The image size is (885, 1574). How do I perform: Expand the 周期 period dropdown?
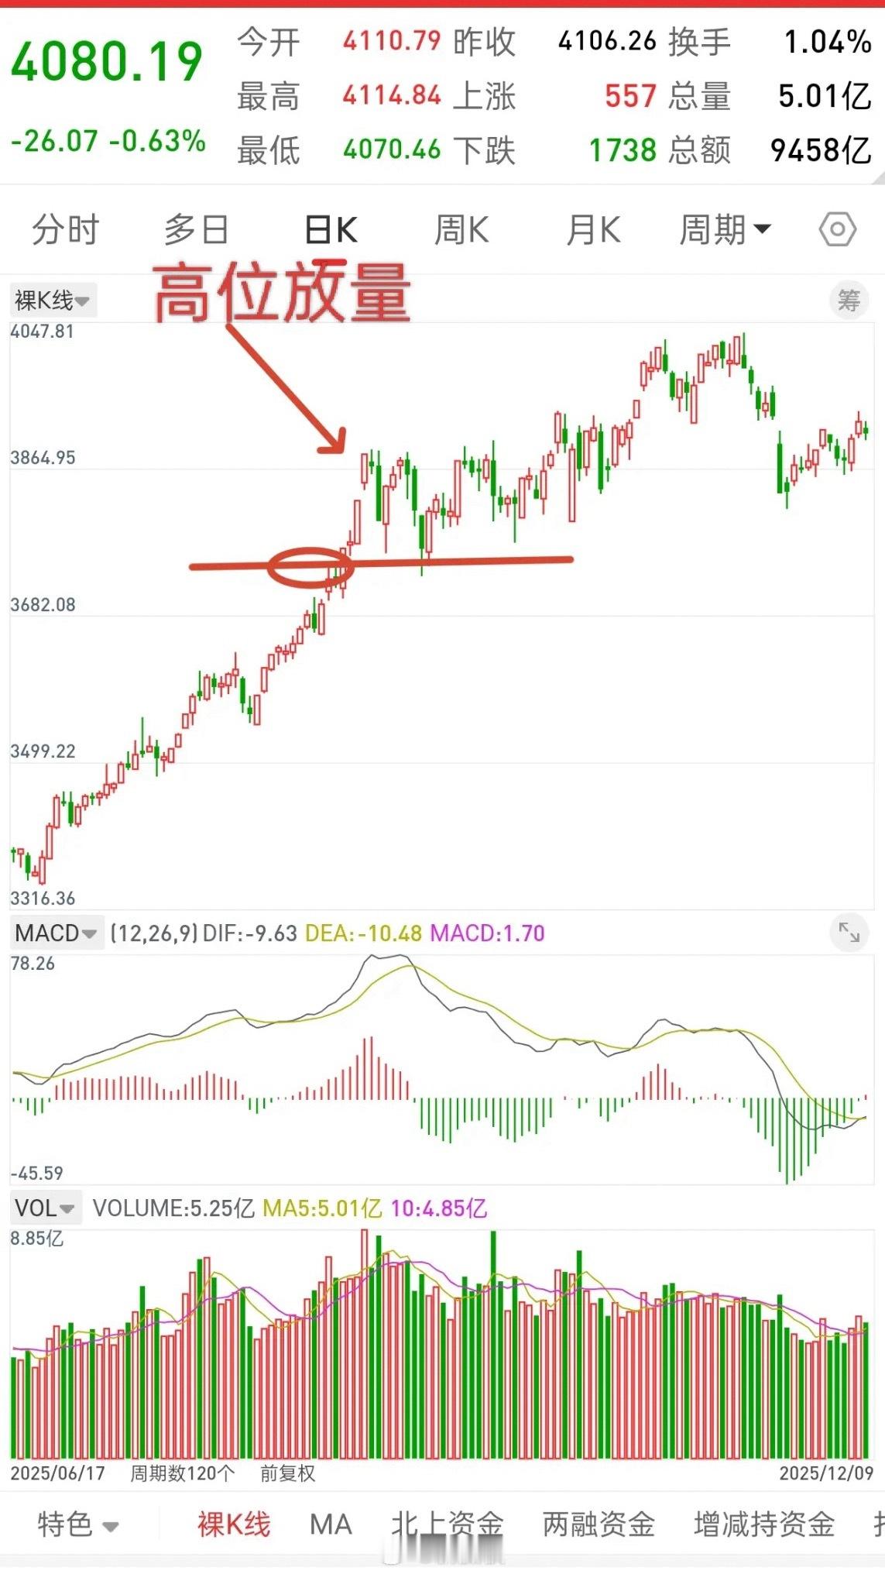point(725,230)
